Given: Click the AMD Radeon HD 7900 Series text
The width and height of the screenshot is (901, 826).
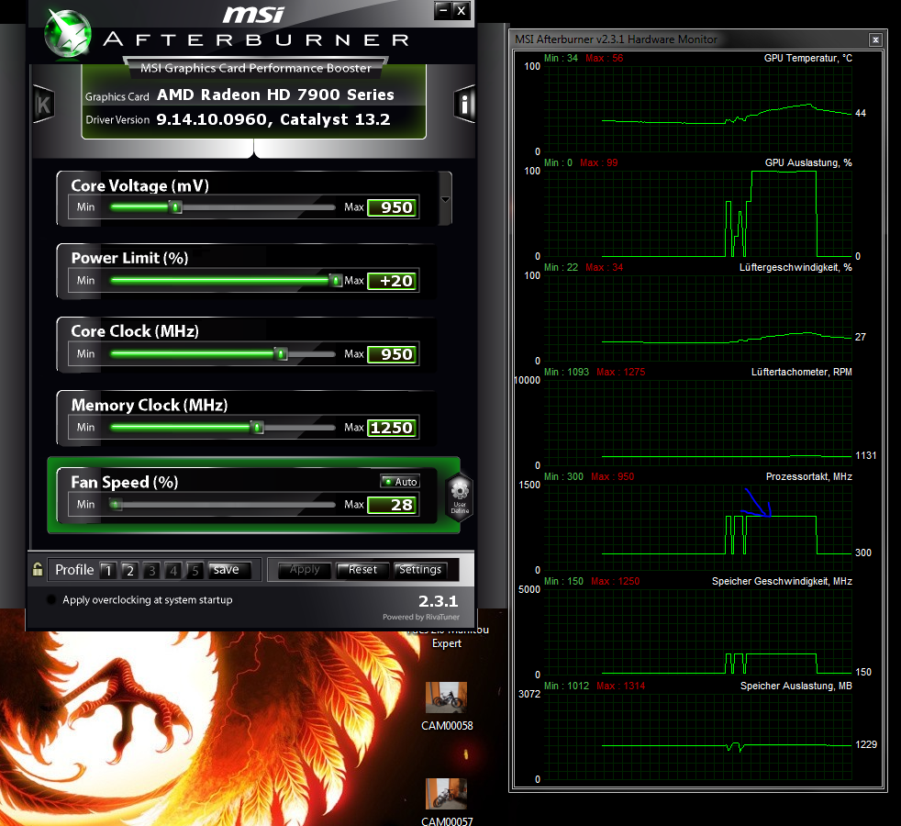Looking at the screenshot, I should tap(275, 95).
